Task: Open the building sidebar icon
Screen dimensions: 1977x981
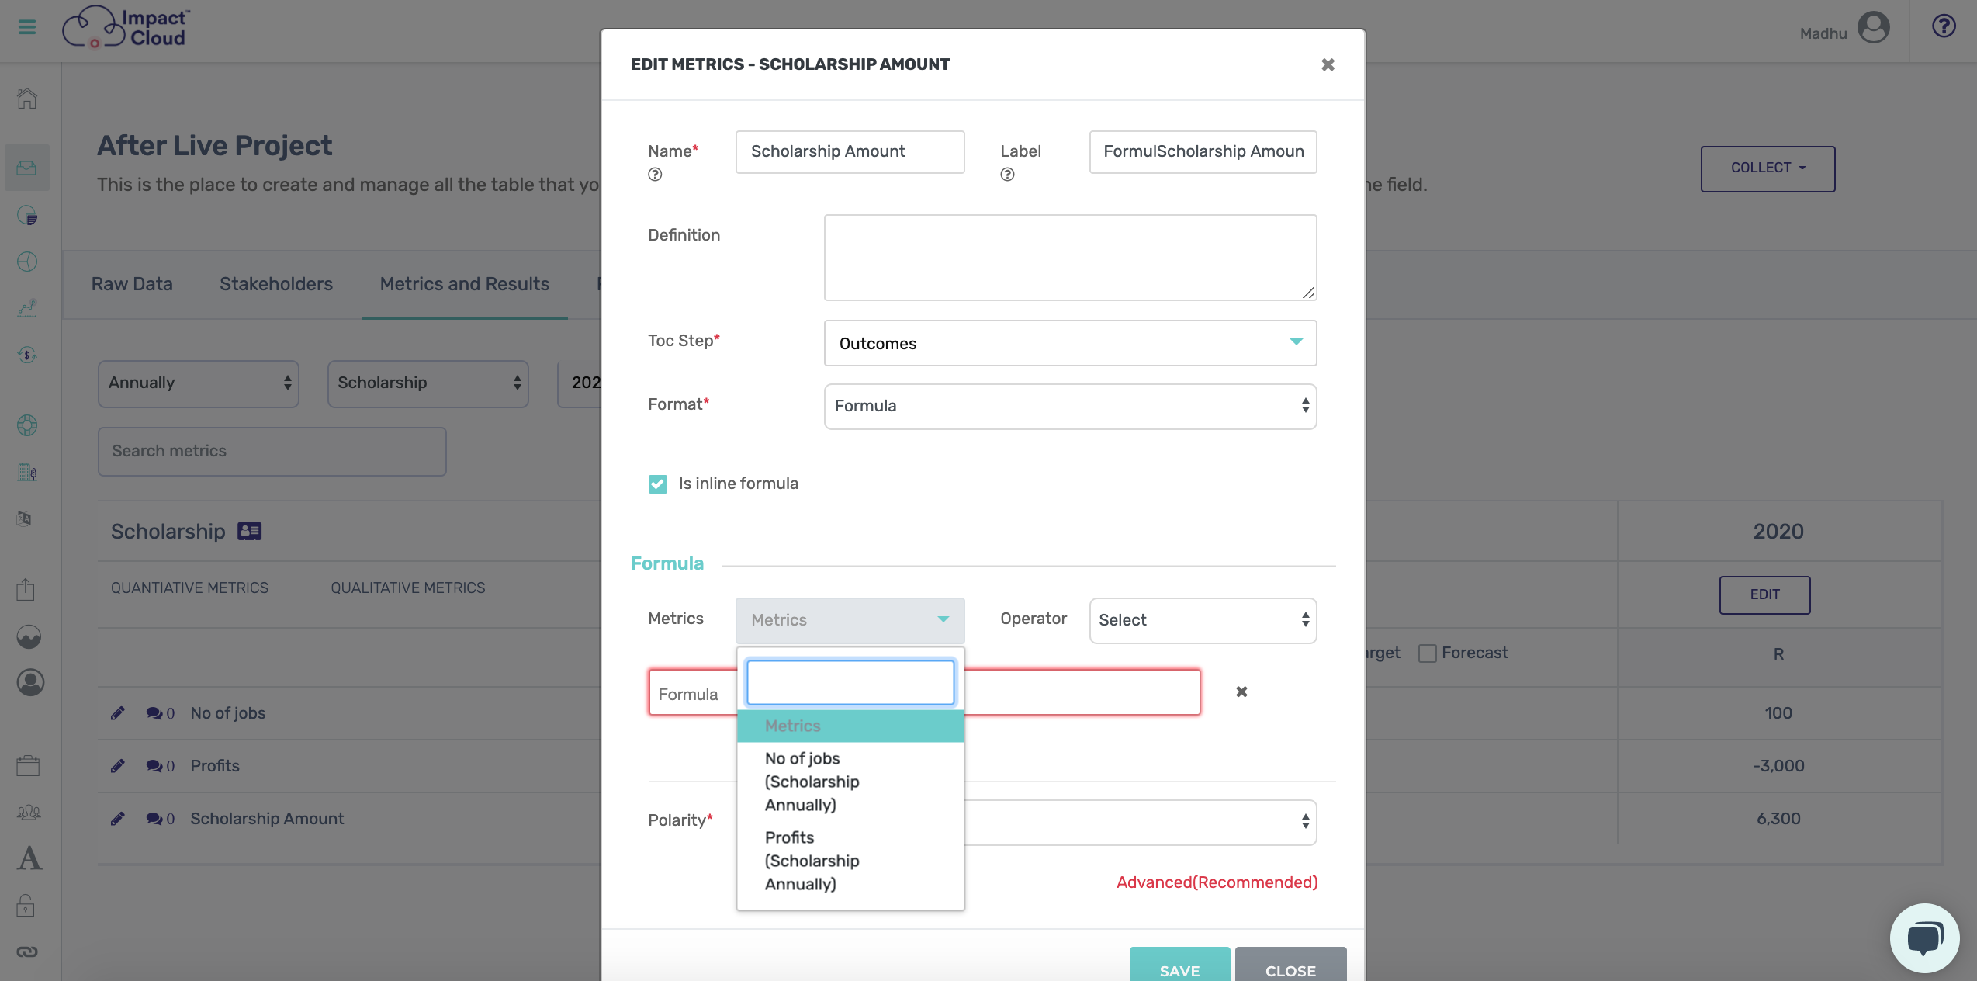Action: (x=27, y=471)
